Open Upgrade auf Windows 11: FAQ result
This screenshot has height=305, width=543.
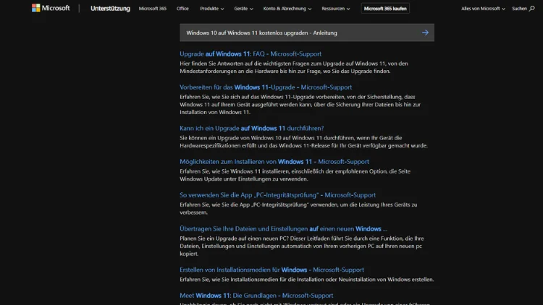click(x=251, y=54)
